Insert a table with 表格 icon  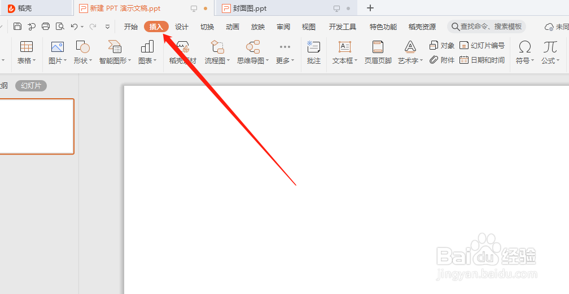tap(27, 47)
